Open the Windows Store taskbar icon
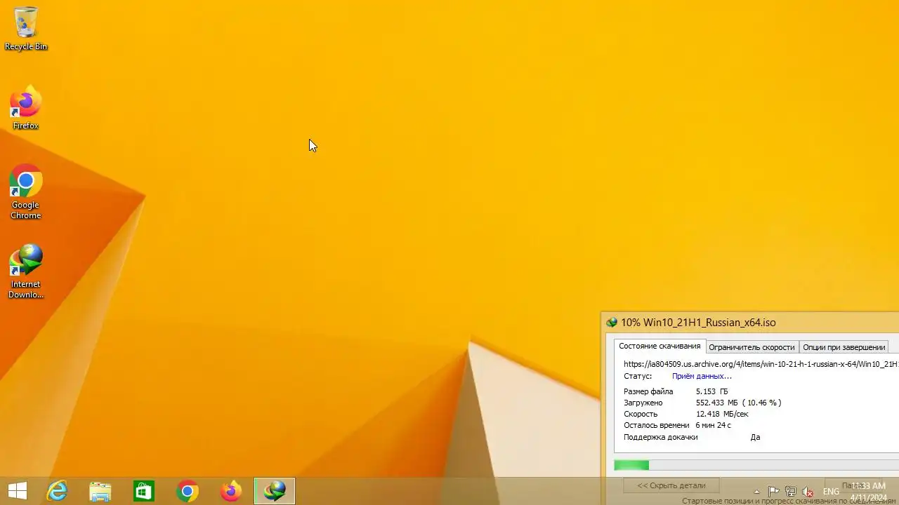This screenshot has width=899, height=505. coord(144,491)
